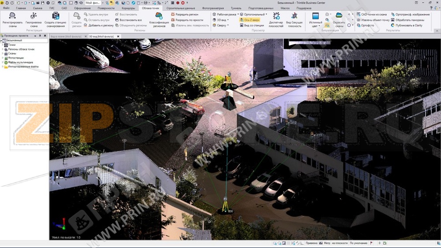Switch to the Съемка ribbon tab

37,8
